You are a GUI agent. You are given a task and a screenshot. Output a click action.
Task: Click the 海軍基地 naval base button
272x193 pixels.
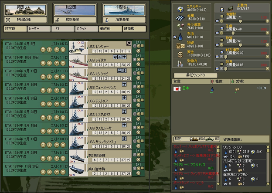tap(124, 20)
